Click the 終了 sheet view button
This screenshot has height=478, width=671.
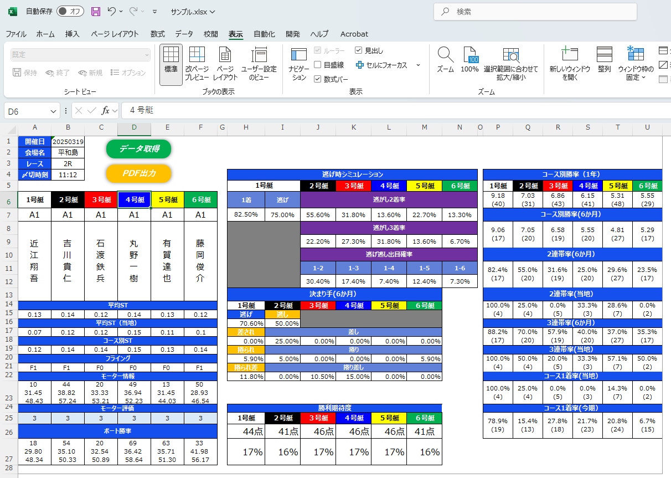pos(58,73)
